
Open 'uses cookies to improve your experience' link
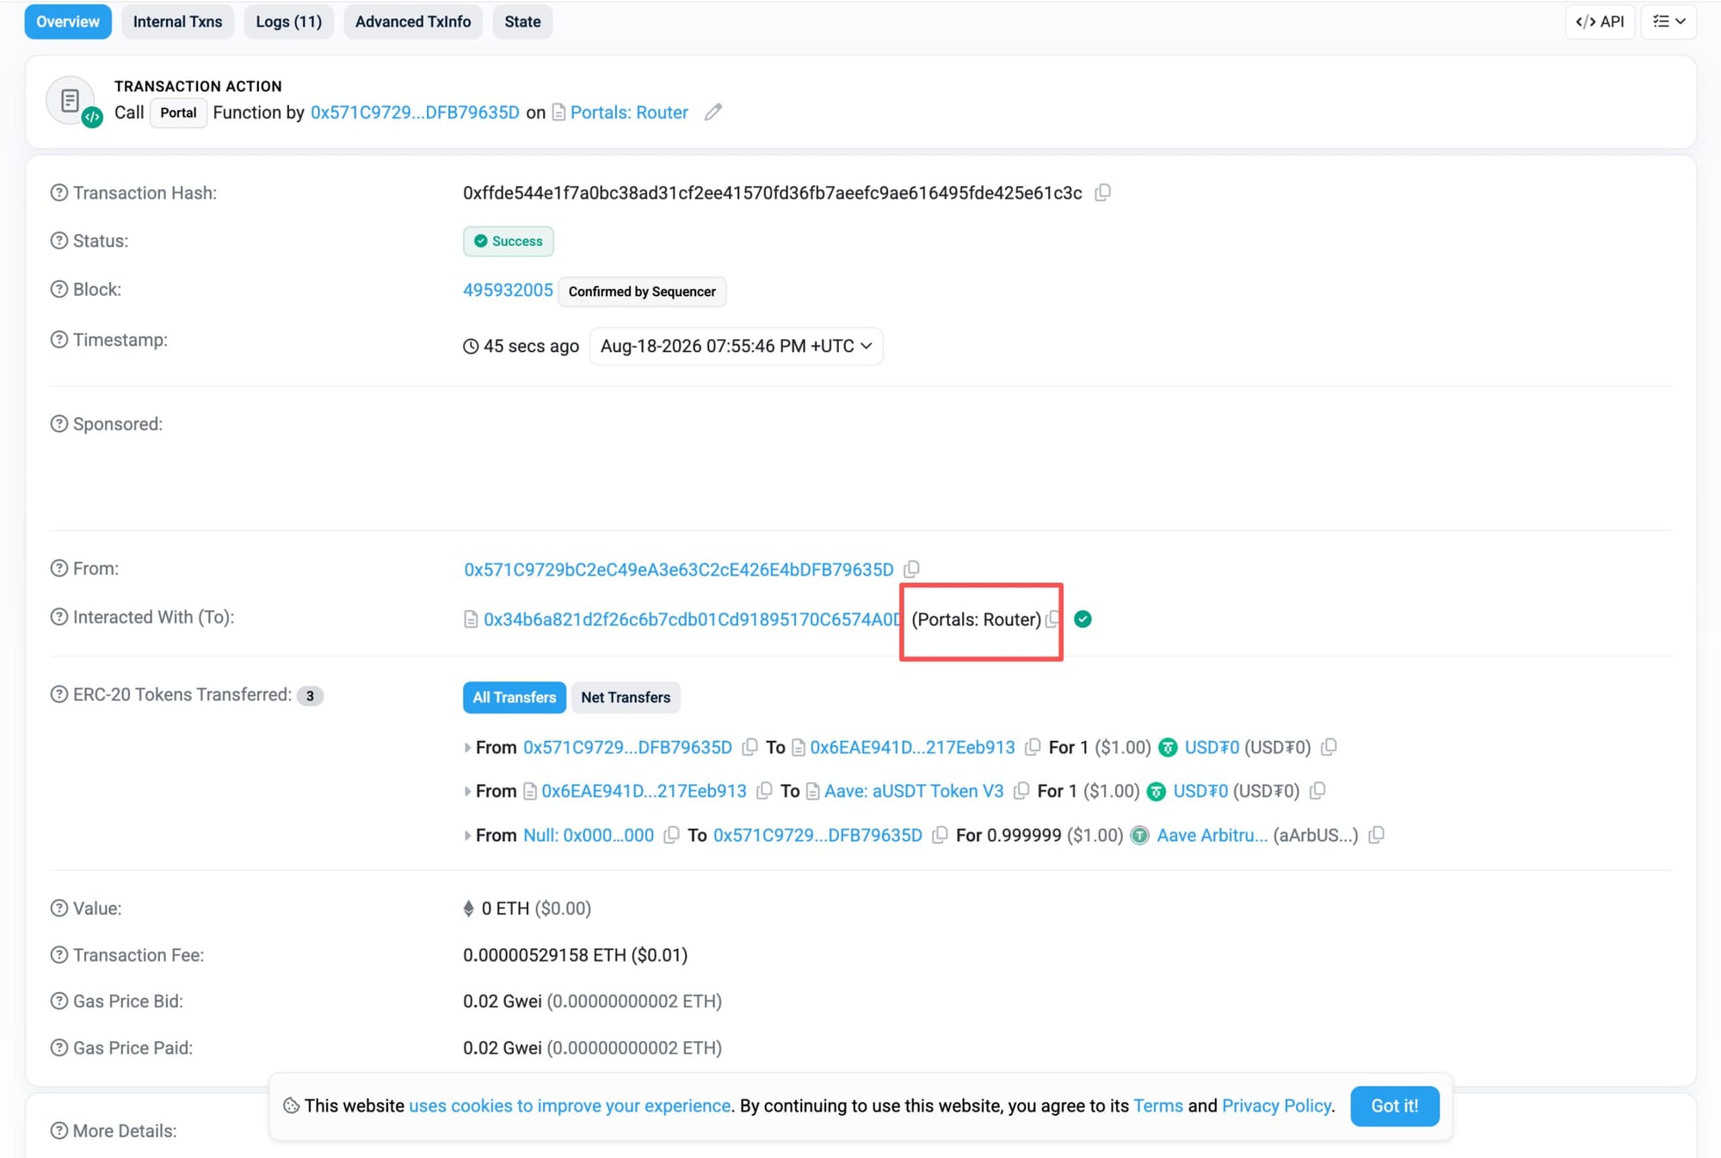[x=570, y=1106]
